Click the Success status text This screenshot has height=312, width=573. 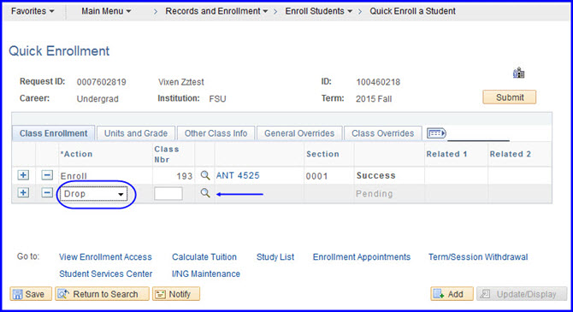(375, 175)
